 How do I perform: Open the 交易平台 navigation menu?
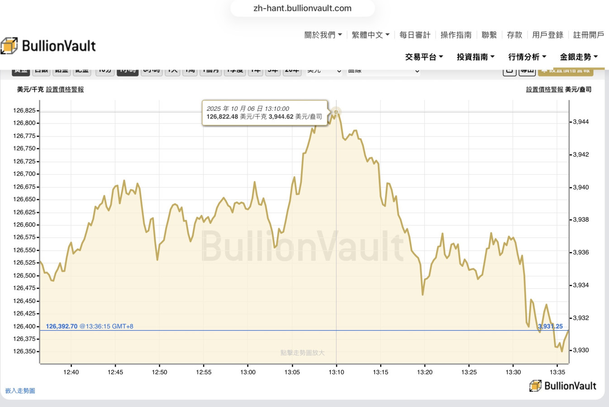click(424, 57)
